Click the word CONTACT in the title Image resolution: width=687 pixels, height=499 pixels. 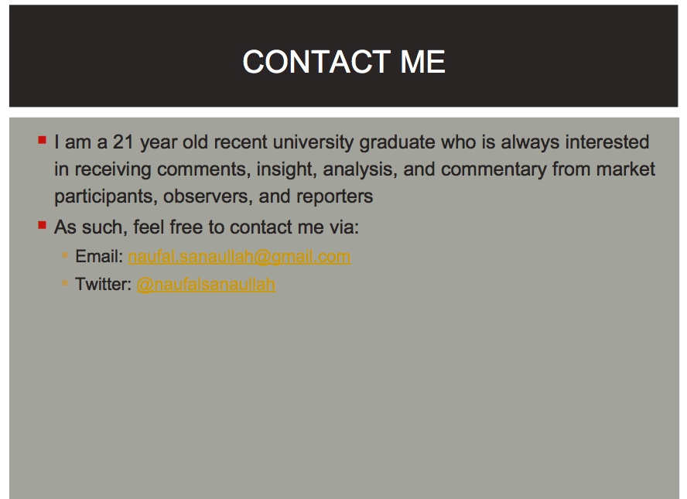316,62
